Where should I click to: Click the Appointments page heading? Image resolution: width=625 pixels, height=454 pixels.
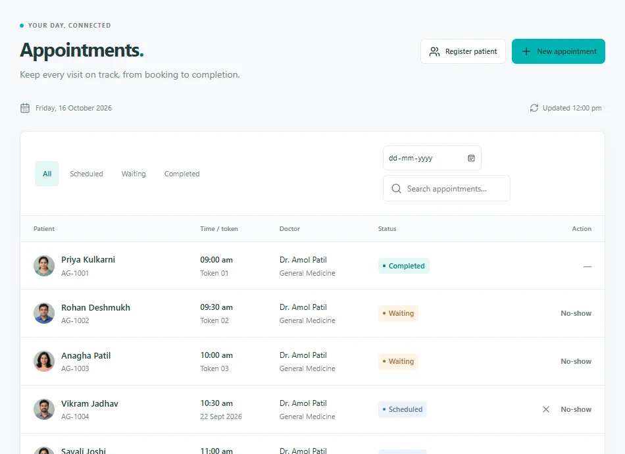pos(82,51)
